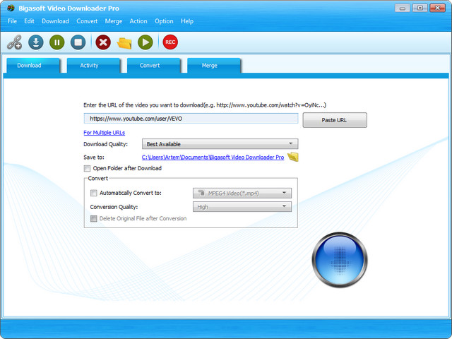The image size is (452, 339).
Task: Click the blue stop toolbar icon
Action: pos(78,42)
